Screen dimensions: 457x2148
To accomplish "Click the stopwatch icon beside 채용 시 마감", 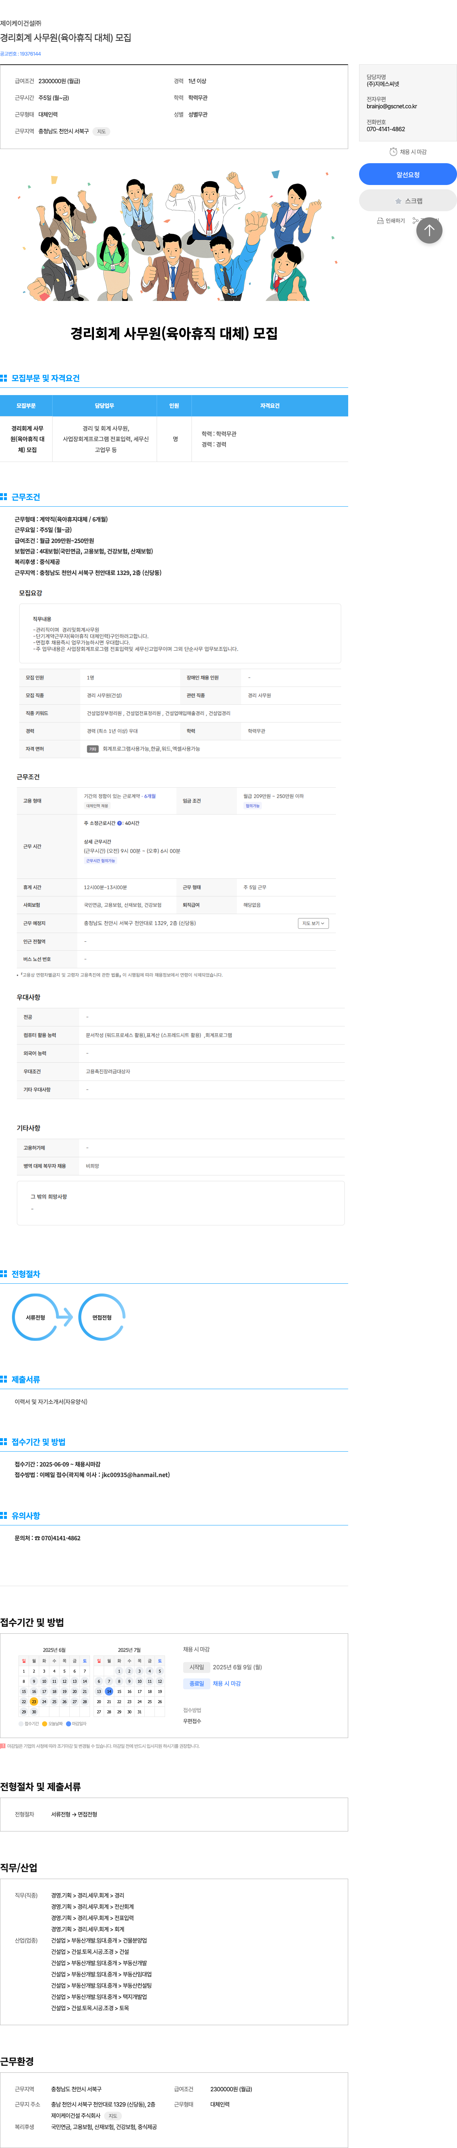I will (x=394, y=152).
